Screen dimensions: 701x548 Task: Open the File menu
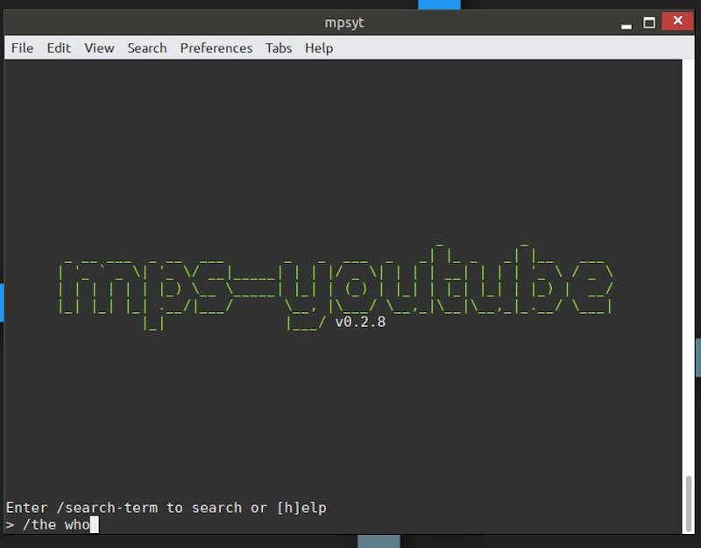(22, 48)
